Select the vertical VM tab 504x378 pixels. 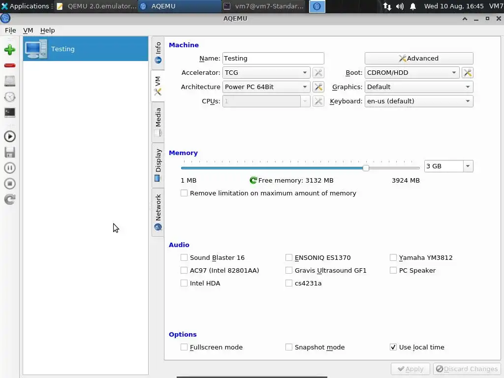[x=157, y=86]
